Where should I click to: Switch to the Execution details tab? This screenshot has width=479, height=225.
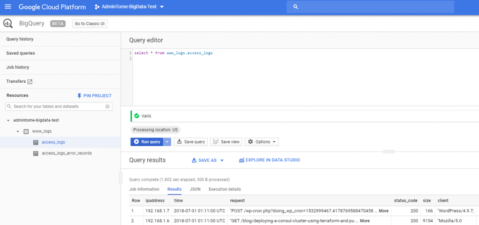click(225, 189)
